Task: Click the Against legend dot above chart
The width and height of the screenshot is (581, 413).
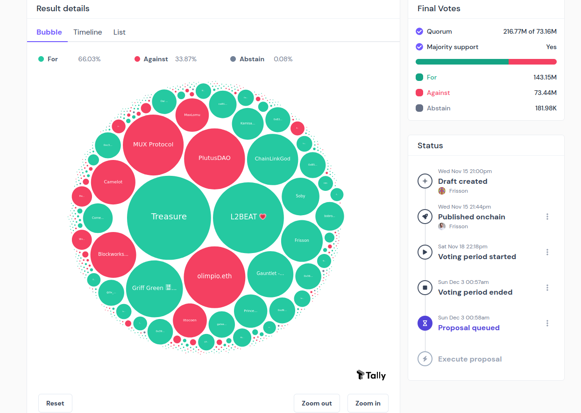Action: click(137, 59)
